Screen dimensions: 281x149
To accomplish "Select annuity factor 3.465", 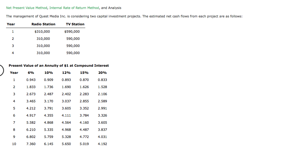I will pos(31,101).
